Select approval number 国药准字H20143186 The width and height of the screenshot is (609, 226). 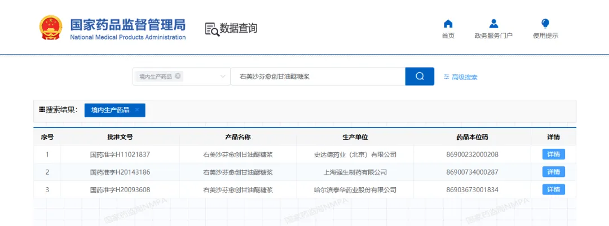coord(120,172)
